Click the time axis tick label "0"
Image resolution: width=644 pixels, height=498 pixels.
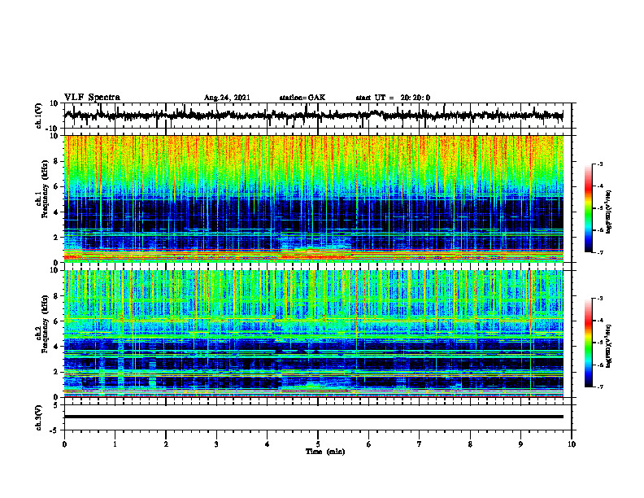[x=64, y=444]
